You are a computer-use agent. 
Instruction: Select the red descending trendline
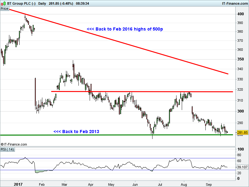[x=119, y=42]
